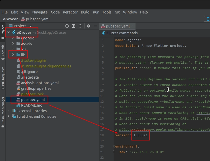
Task: Click the analysis_options.yaml YML file icon
Action: pyautogui.click(x=18, y=83)
